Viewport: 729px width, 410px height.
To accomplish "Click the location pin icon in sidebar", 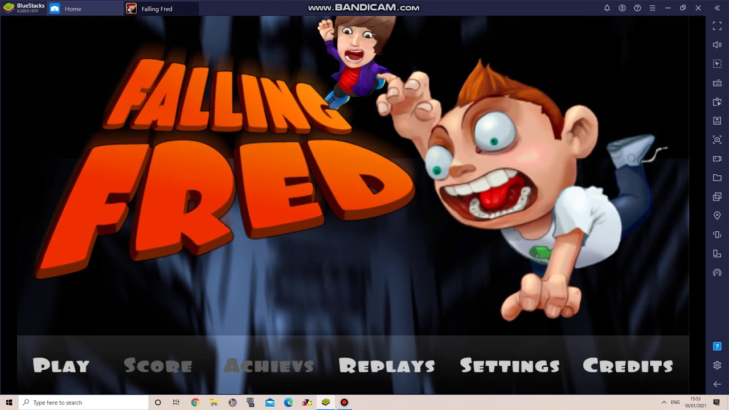I will tap(717, 216).
